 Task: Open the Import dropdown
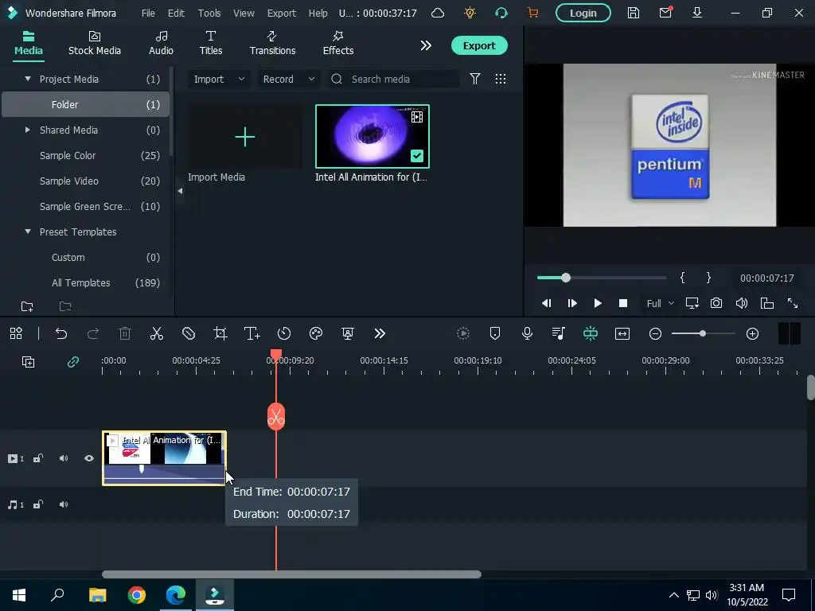(x=219, y=79)
